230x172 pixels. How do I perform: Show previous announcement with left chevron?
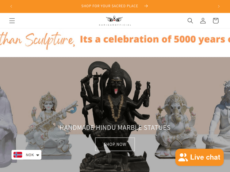pos(11,6)
